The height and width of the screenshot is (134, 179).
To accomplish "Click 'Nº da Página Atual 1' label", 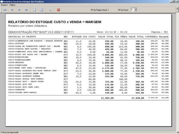I will point(100,10).
